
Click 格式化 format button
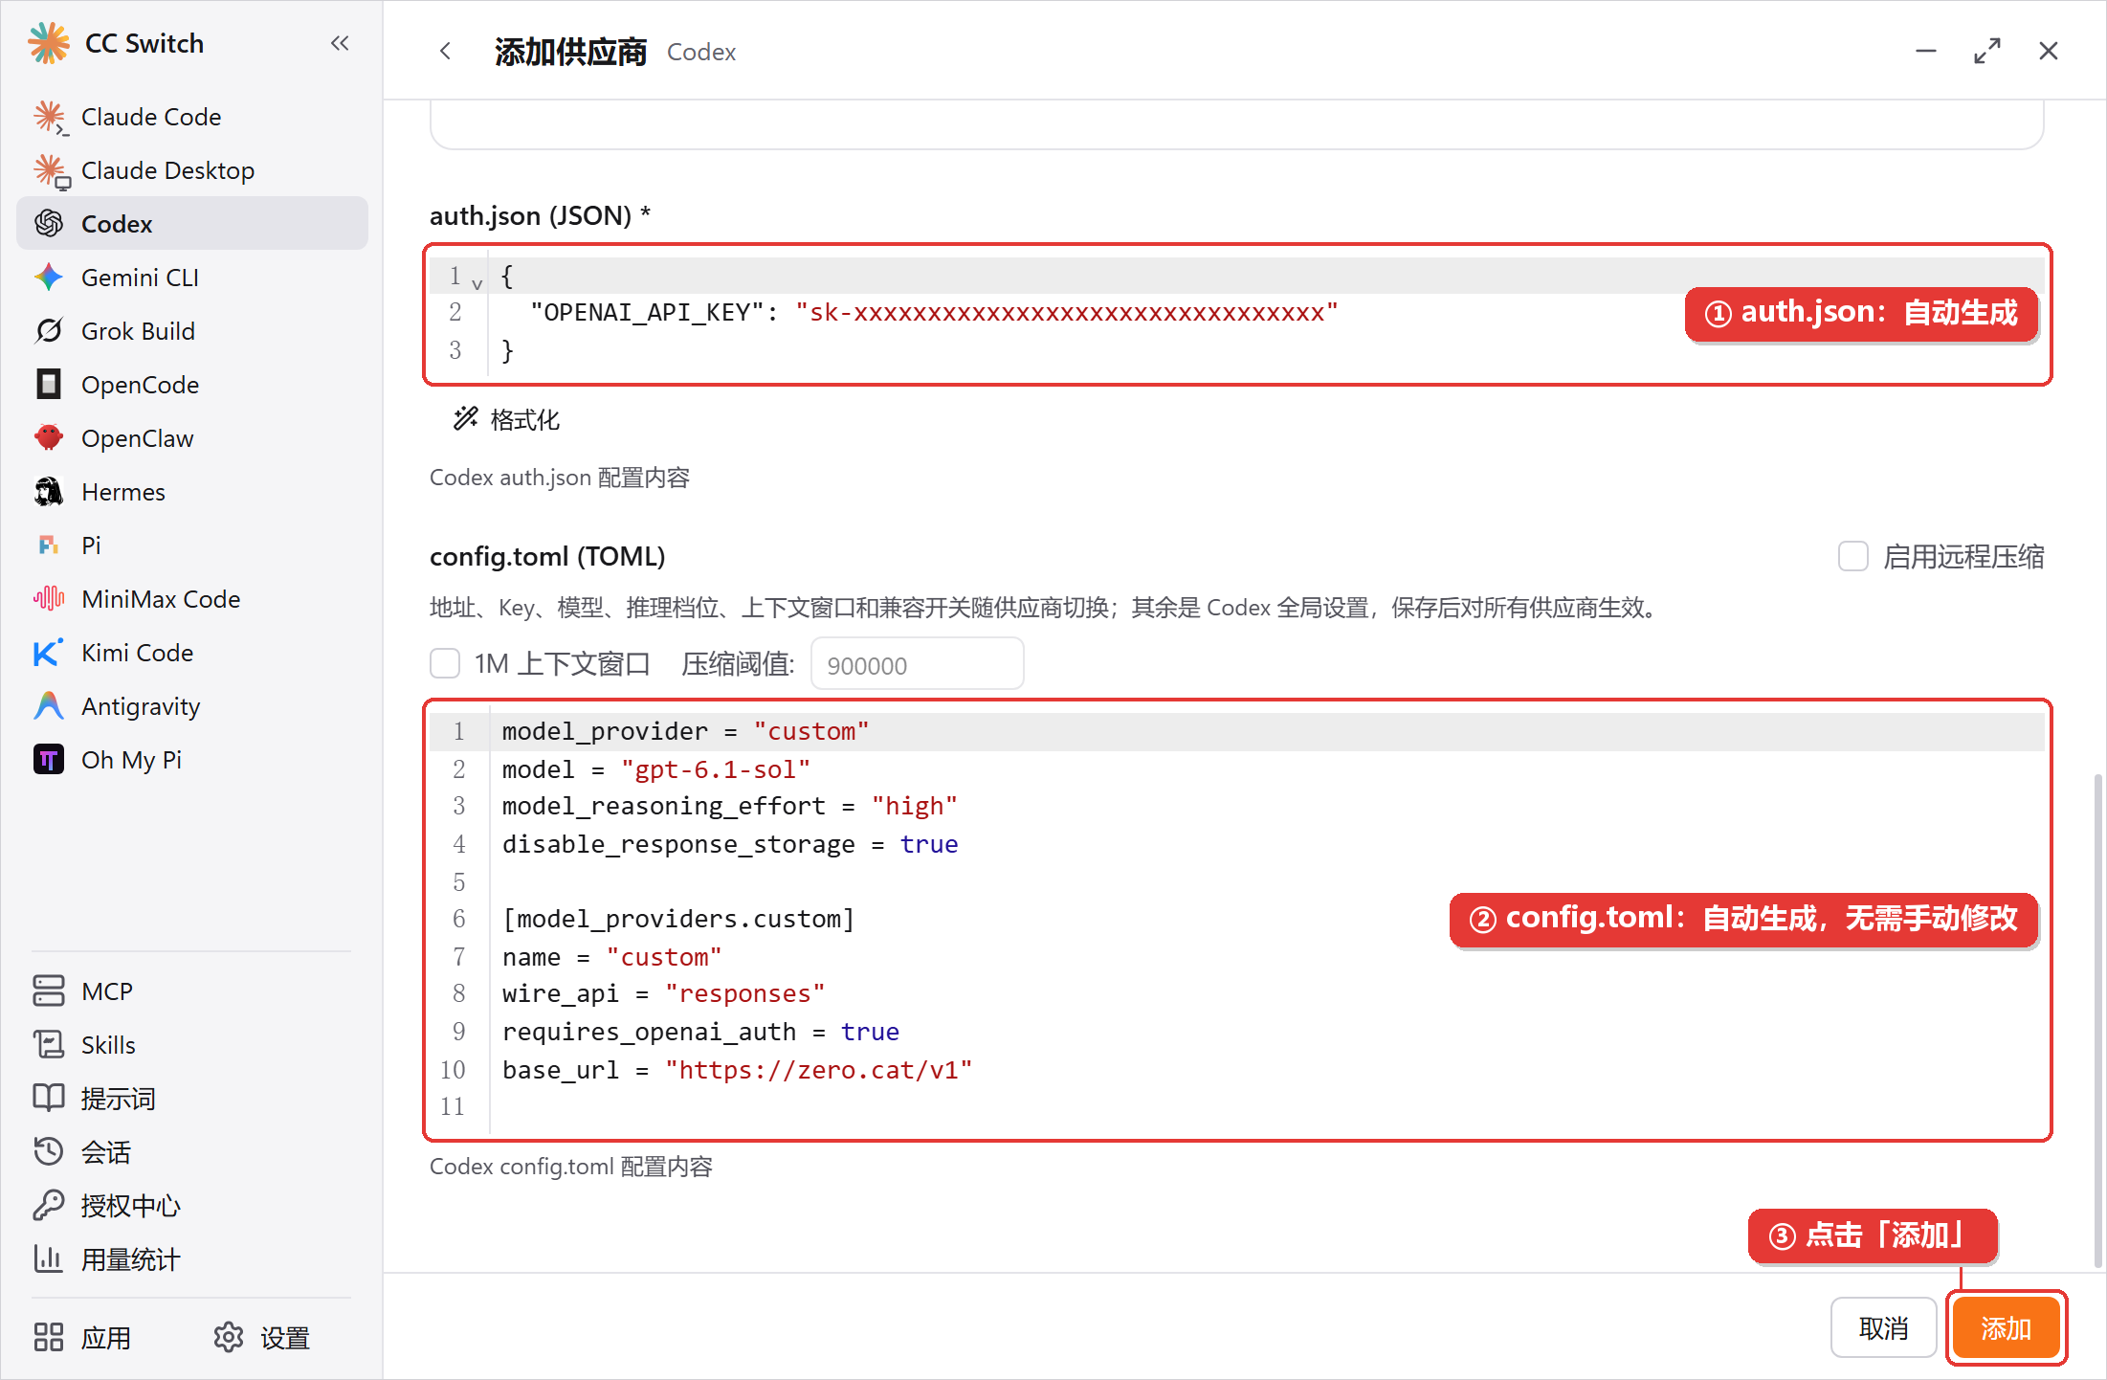[506, 419]
